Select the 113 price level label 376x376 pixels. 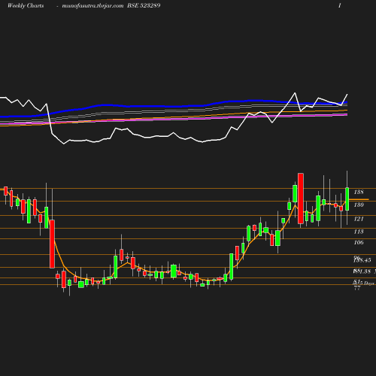pyautogui.click(x=359, y=232)
